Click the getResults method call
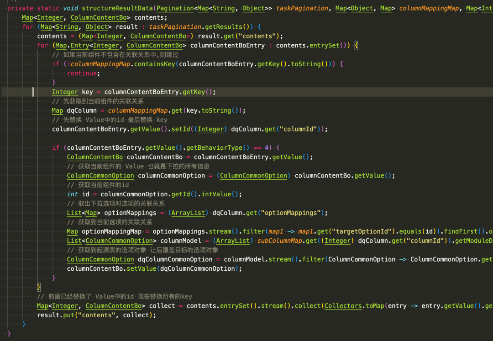 [223, 27]
